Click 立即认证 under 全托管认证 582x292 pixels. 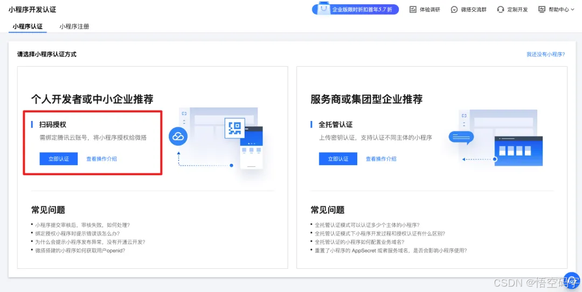click(338, 159)
